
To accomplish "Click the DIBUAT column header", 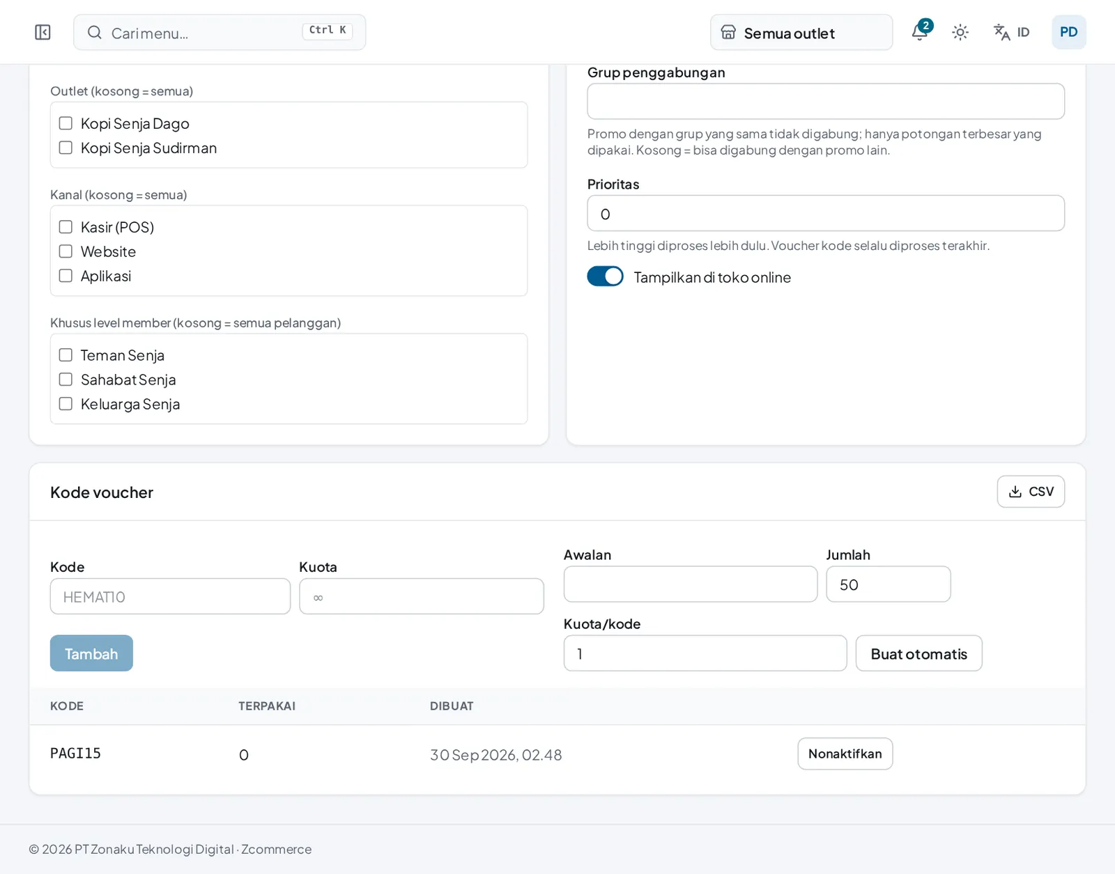I will [452, 706].
